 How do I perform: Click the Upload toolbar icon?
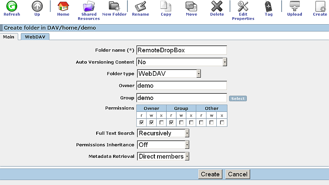294,6
